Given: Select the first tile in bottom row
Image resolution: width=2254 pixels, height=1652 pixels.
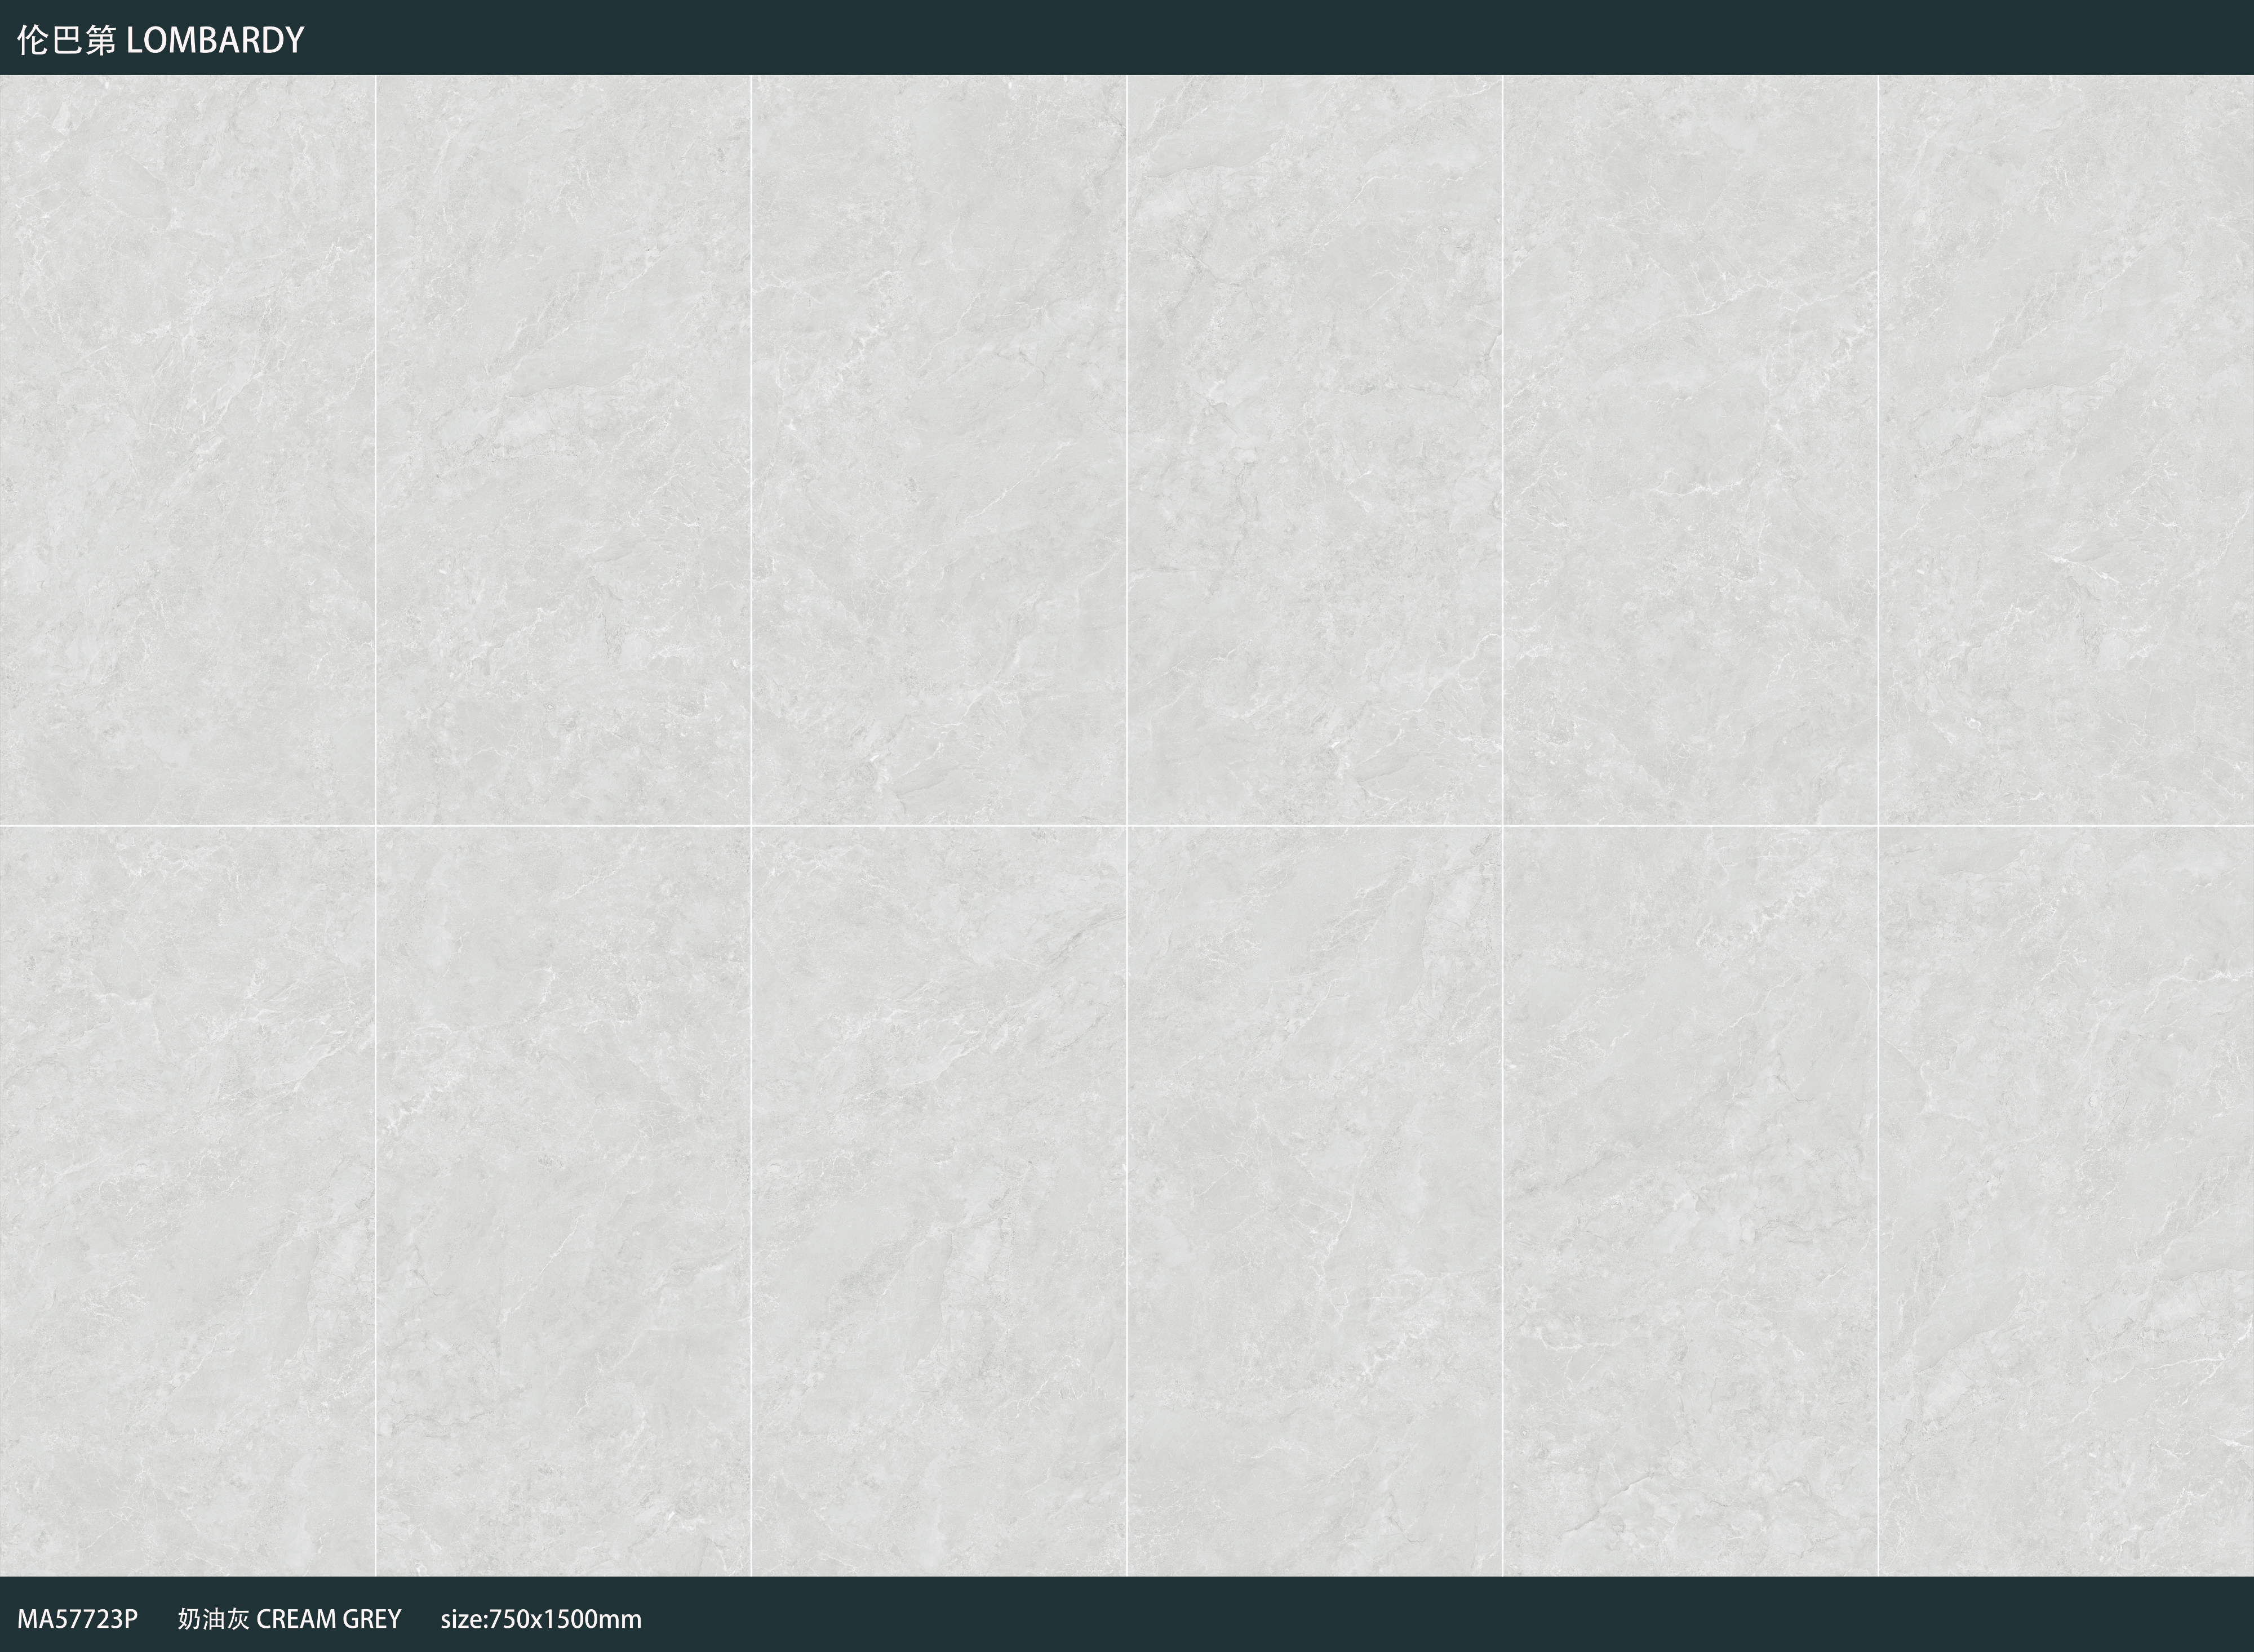Looking at the screenshot, I should pos(187,1202).
